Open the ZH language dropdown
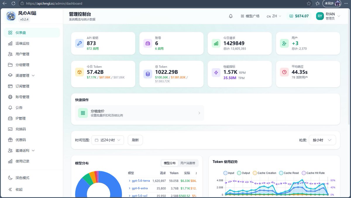This screenshot has width=351, height=198. pyautogui.click(x=274, y=16)
